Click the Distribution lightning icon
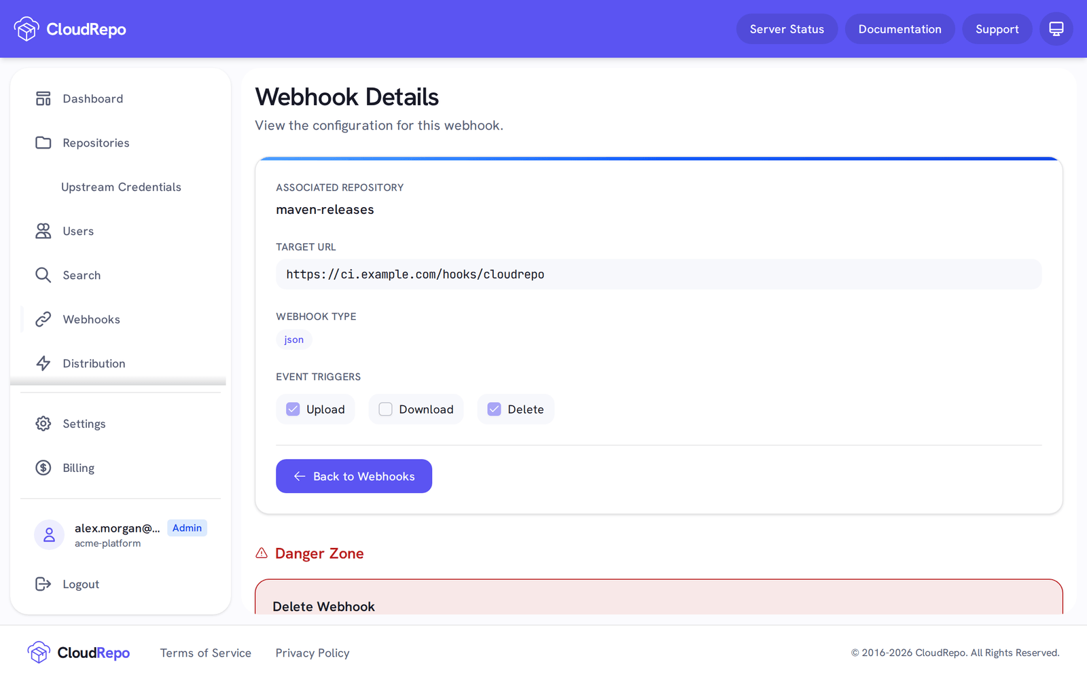Viewport: 1087px width, 679px height. pyautogui.click(x=43, y=363)
